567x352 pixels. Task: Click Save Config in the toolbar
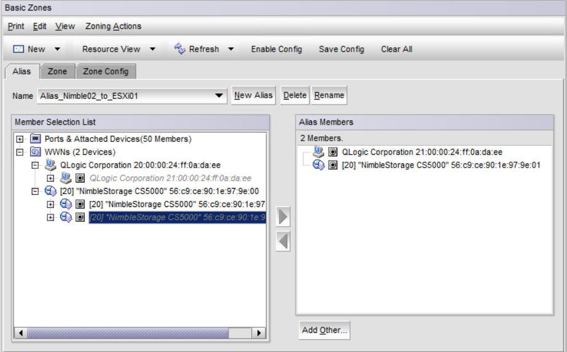[x=342, y=49]
